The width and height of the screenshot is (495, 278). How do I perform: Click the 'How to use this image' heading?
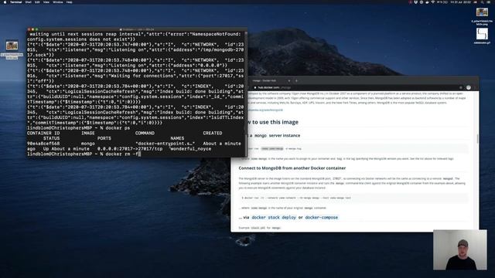[272, 122]
